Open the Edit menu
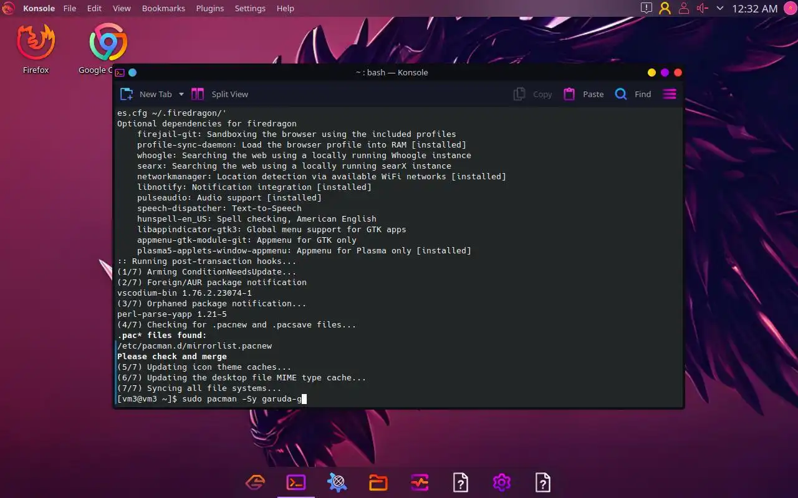This screenshot has height=498, width=798. coord(94,8)
